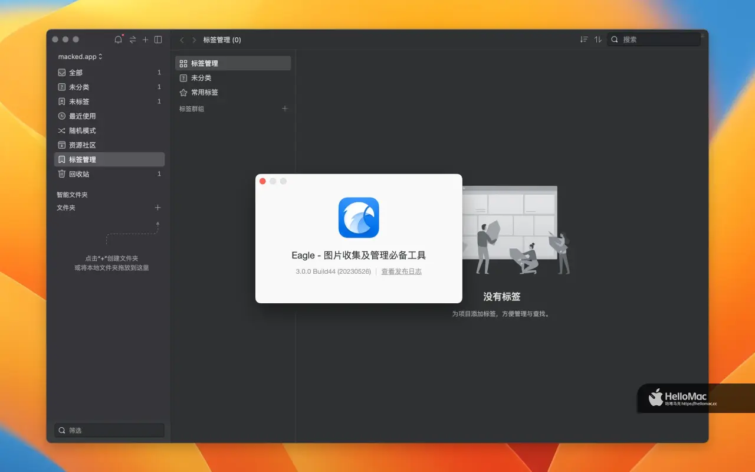Click the switch arrows icon beside the bell
This screenshot has height=472, width=755.
coord(133,40)
